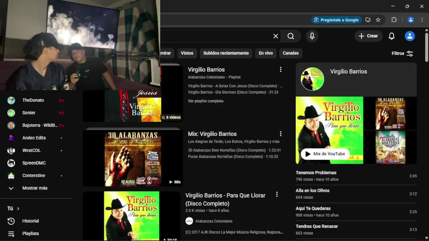Clear the YouTube search box text
The height and width of the screenshot is (241, 429).
pyautogui.click(x=275, y=36)
